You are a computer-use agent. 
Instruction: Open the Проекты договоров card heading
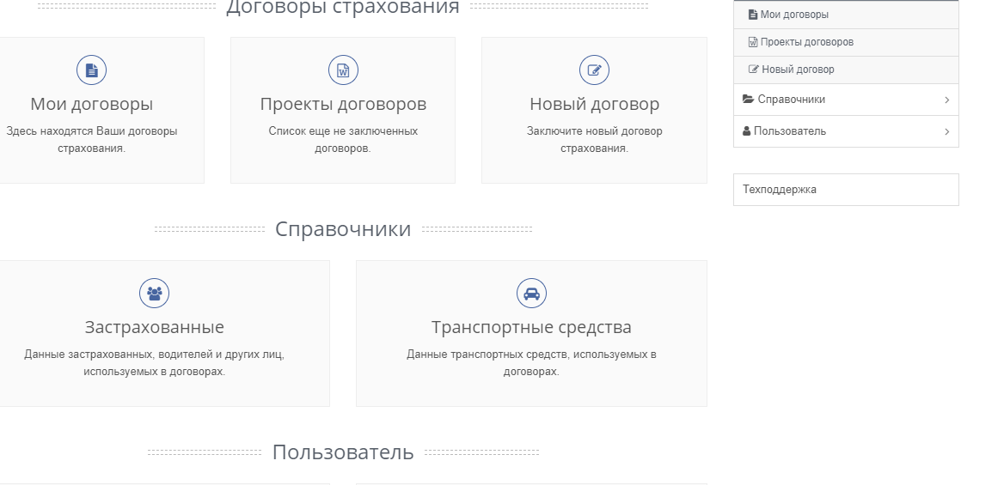coord(343,104)
